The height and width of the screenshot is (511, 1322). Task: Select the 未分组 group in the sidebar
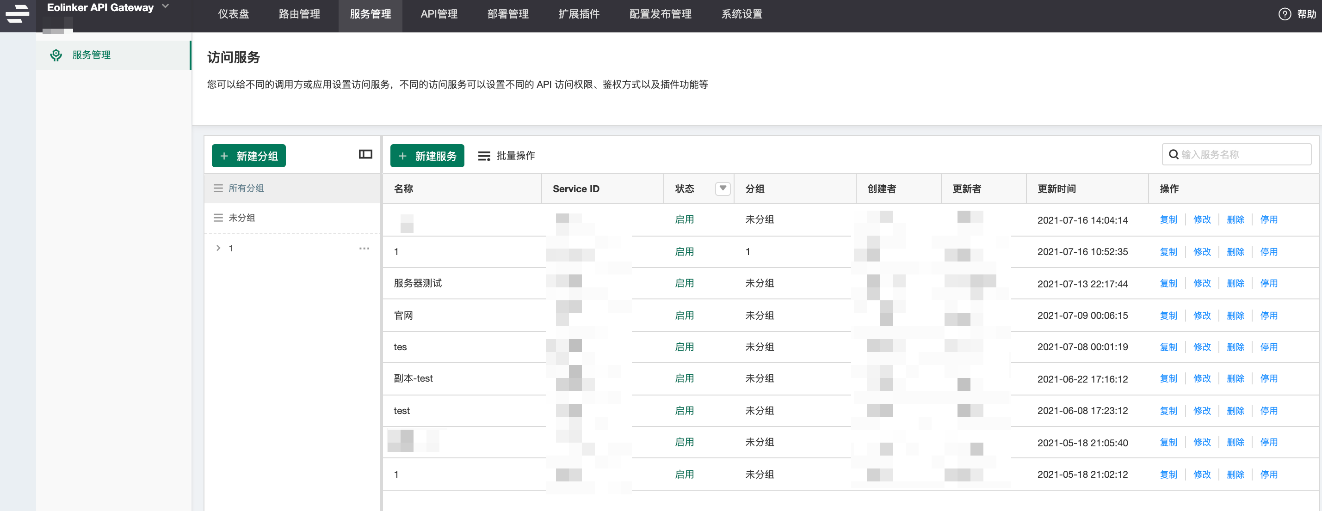coord(242,218)
